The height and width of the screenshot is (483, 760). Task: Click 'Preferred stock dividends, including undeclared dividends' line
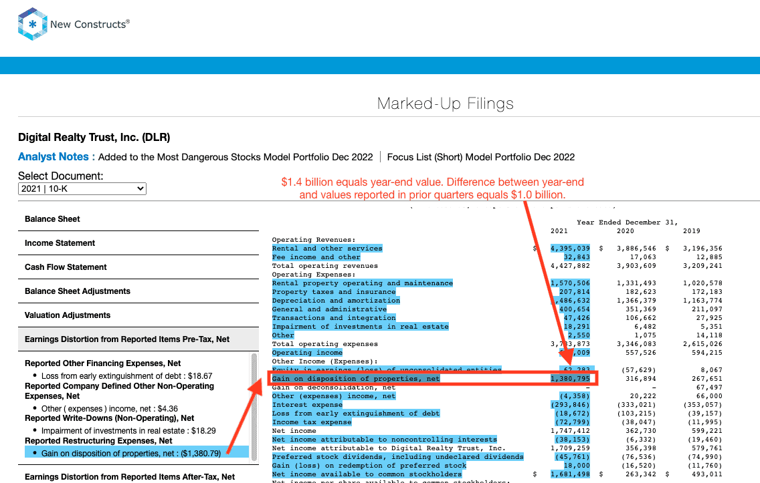click(397, 457)
